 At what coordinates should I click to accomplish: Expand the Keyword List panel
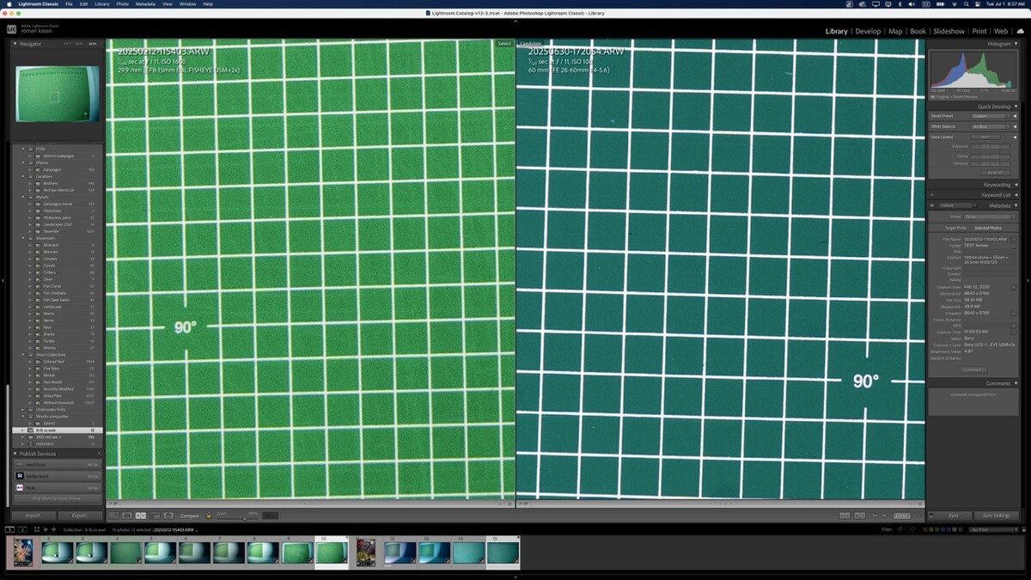click(x=1016, y=195)
